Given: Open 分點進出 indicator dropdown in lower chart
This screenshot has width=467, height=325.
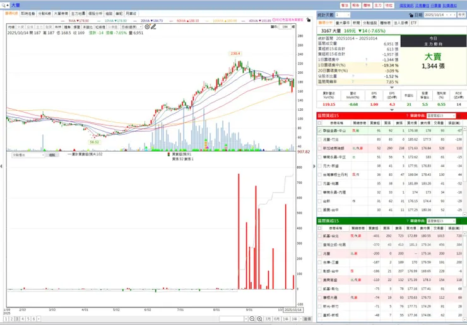Looking at the screenshot, I should (28, 155).
